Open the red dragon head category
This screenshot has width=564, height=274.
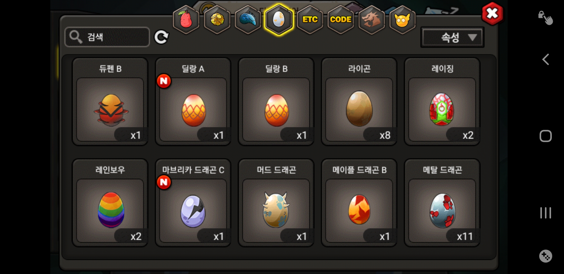(x=371, y=20)
